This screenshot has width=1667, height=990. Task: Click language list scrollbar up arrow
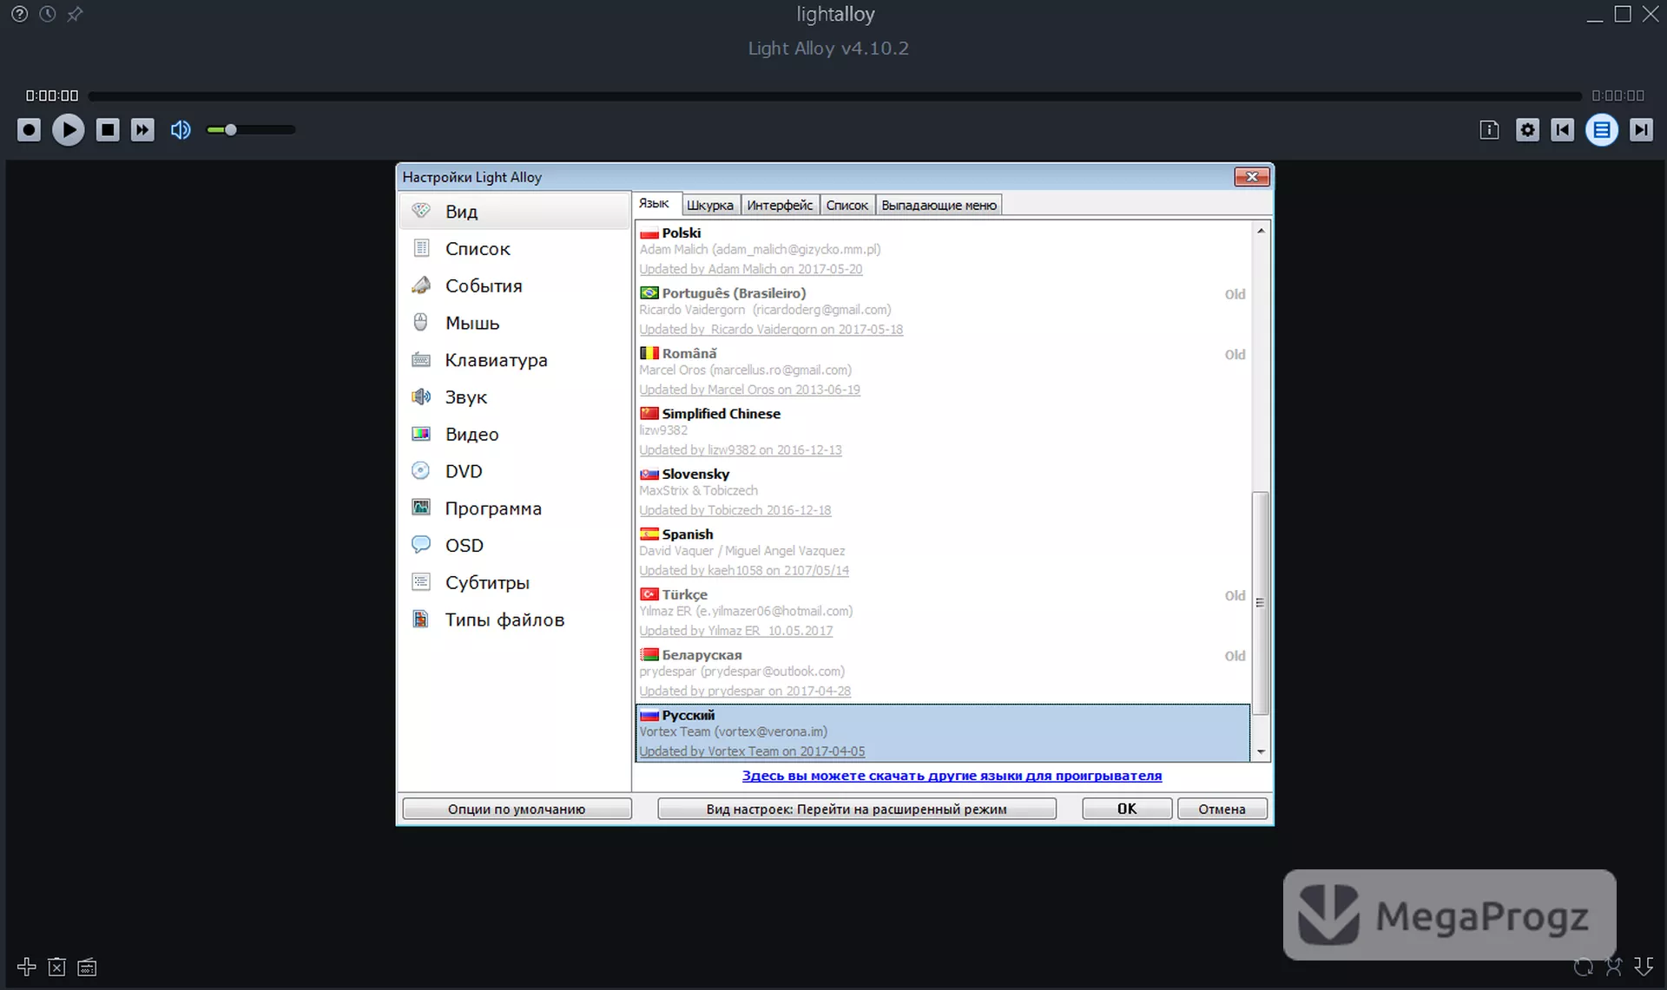point(1261,231)
